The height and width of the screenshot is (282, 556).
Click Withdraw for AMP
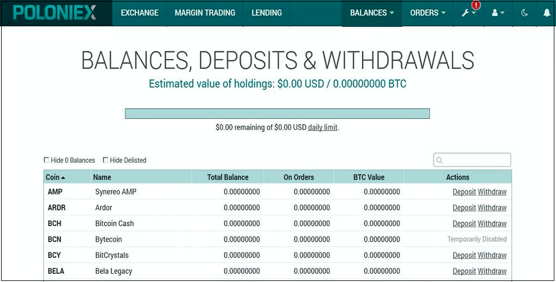[x=492, y=192]
